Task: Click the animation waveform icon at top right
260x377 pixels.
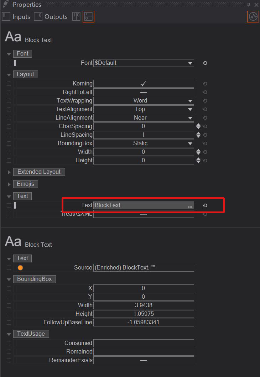Action: (253, 16)
